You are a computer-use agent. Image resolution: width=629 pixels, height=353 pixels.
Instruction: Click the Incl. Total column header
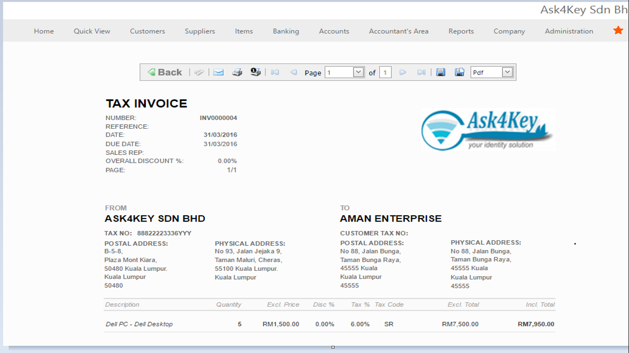pos(540,304)
